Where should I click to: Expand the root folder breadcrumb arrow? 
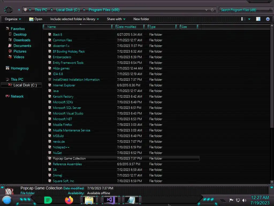point(30,10)
